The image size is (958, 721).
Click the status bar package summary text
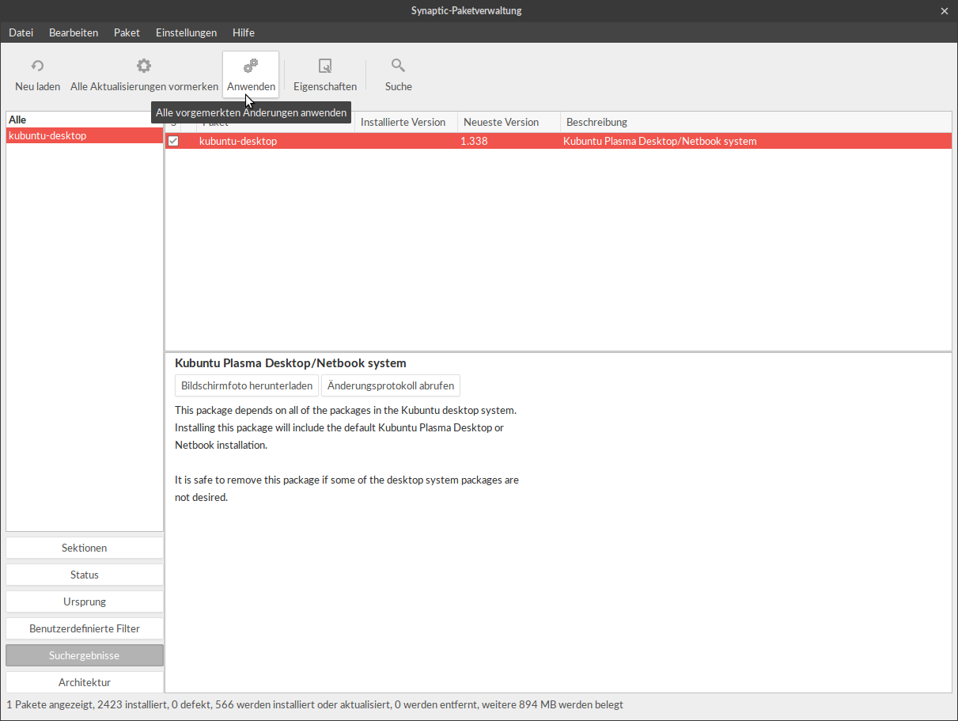tap(315, 704)
